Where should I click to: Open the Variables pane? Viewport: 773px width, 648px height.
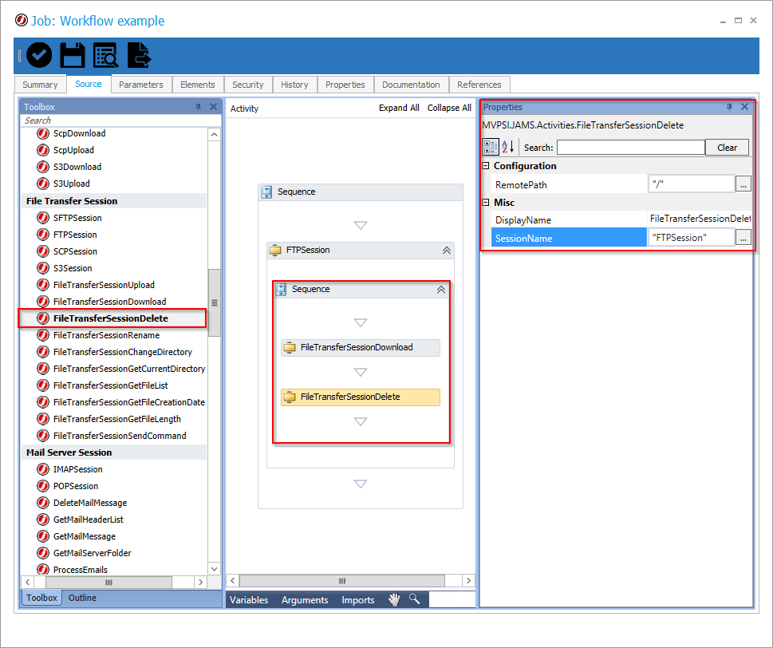point(249,599)
